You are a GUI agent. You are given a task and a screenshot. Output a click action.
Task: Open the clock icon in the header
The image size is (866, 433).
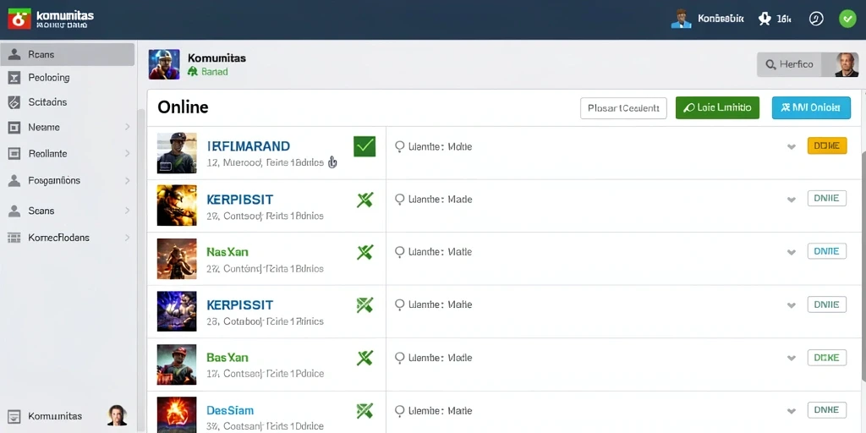click(816, 19)
